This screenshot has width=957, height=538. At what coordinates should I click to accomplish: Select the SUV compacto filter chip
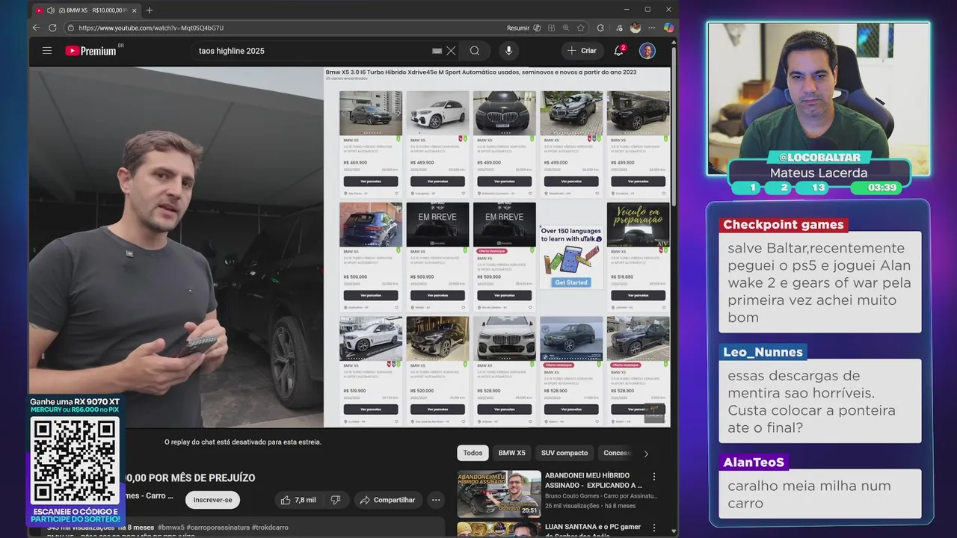coord(564,453)
